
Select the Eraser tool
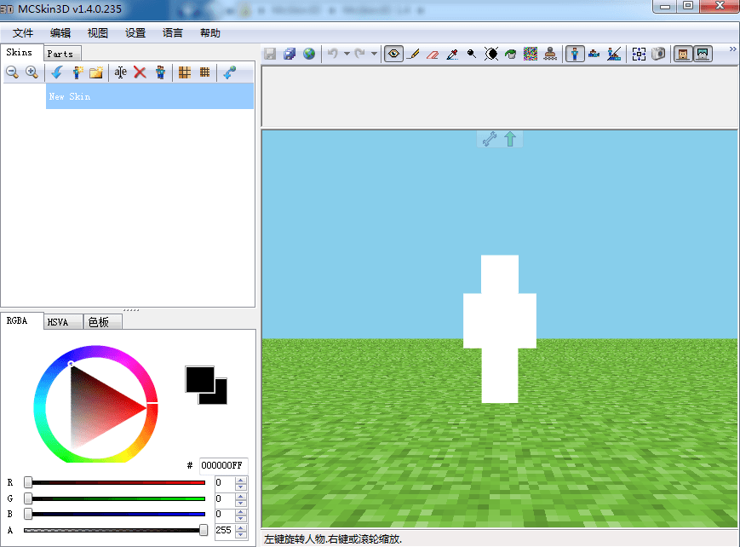point(433,54)
